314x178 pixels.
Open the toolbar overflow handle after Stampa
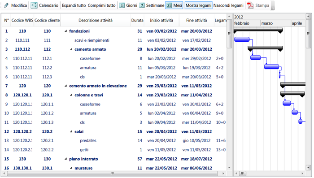click(273, 5)
